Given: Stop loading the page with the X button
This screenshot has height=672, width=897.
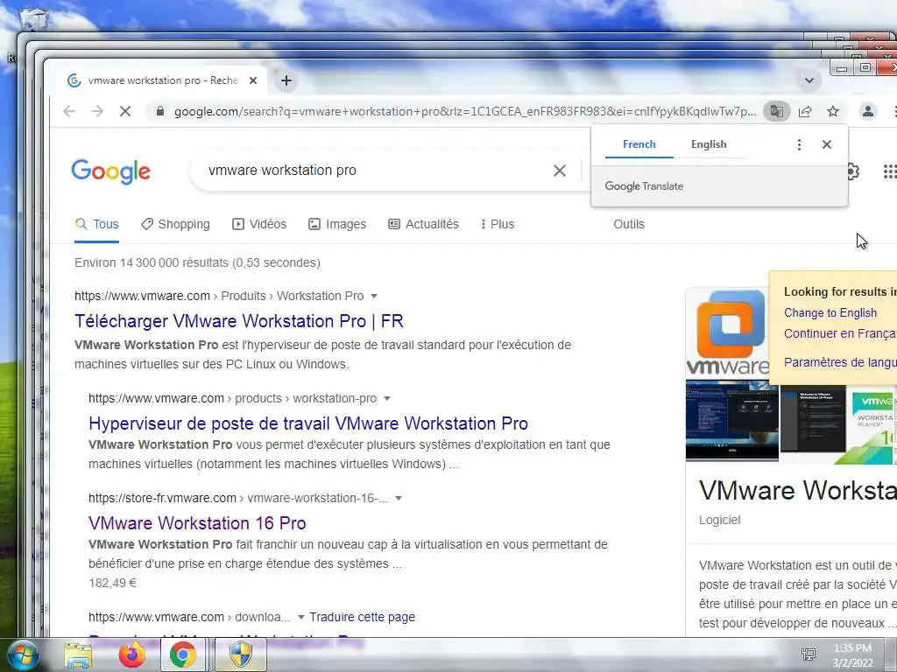Looking at the screenshot, I should pyautogui.click(x=124, y=111).
